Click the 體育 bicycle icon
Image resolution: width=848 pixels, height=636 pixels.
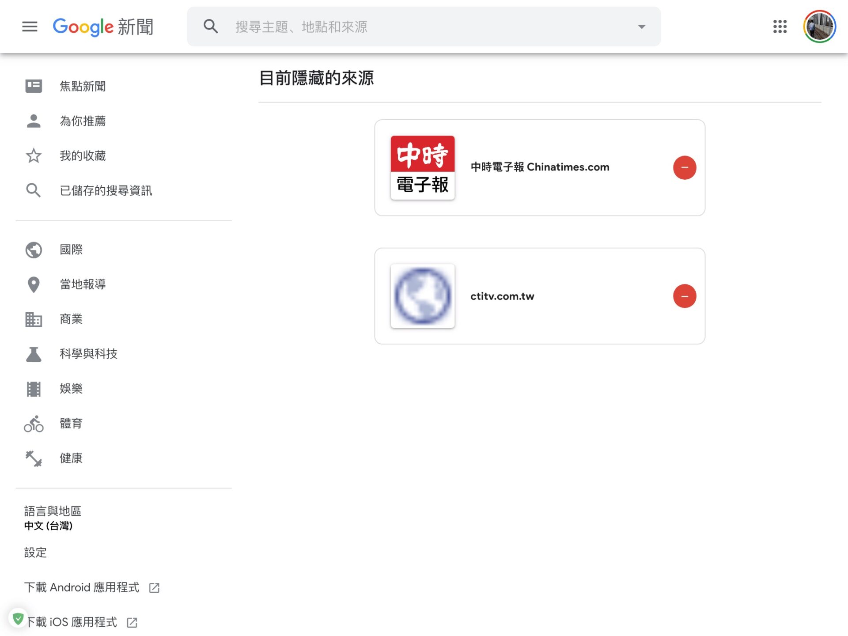click(34, 424)
